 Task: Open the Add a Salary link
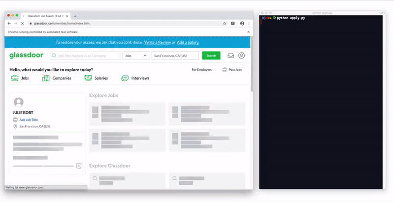click(188, 42)
